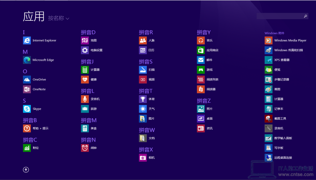The image size is (316, 180).
Task: Open 照片 photos icon
Action: [201, 109]
